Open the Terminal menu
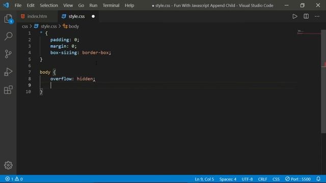The image size is (326, 183). [x=111, y=6]
